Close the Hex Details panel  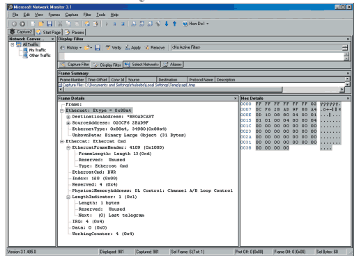point(348,99)
